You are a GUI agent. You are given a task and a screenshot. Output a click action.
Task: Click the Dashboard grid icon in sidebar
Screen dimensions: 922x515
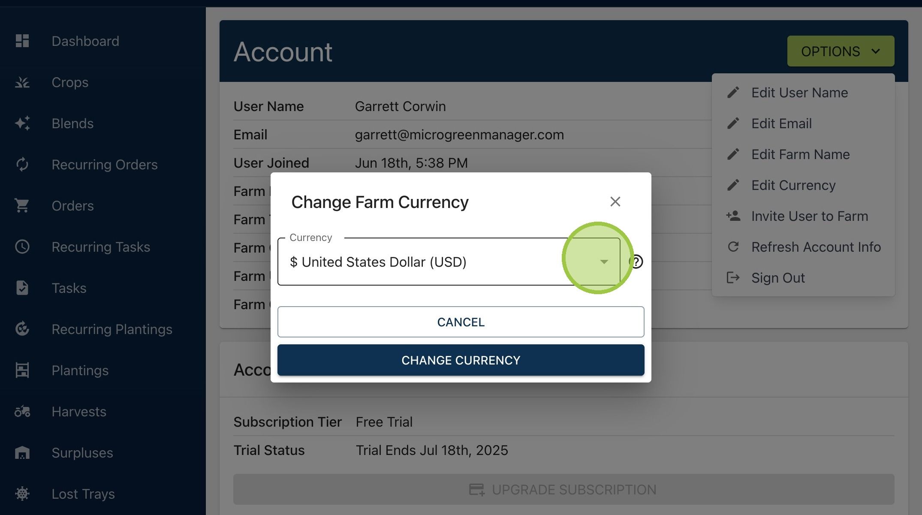point(22,41)
